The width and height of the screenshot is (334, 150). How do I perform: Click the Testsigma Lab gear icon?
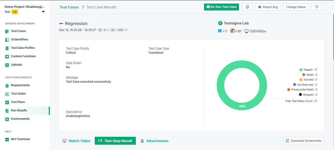coord(220,23)
